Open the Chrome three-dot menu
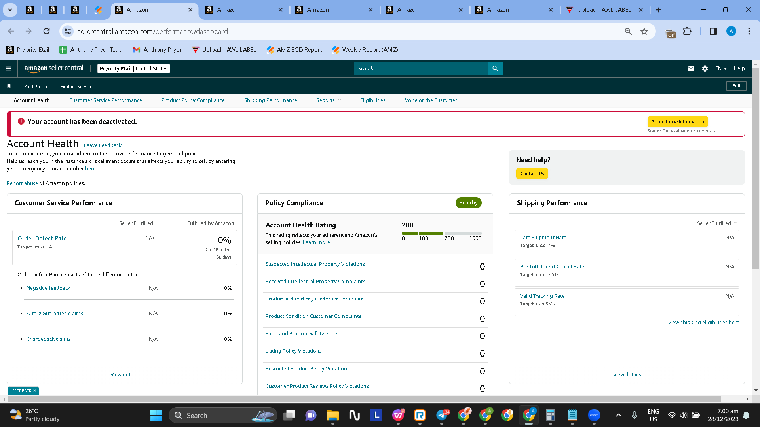 [749, 31]
